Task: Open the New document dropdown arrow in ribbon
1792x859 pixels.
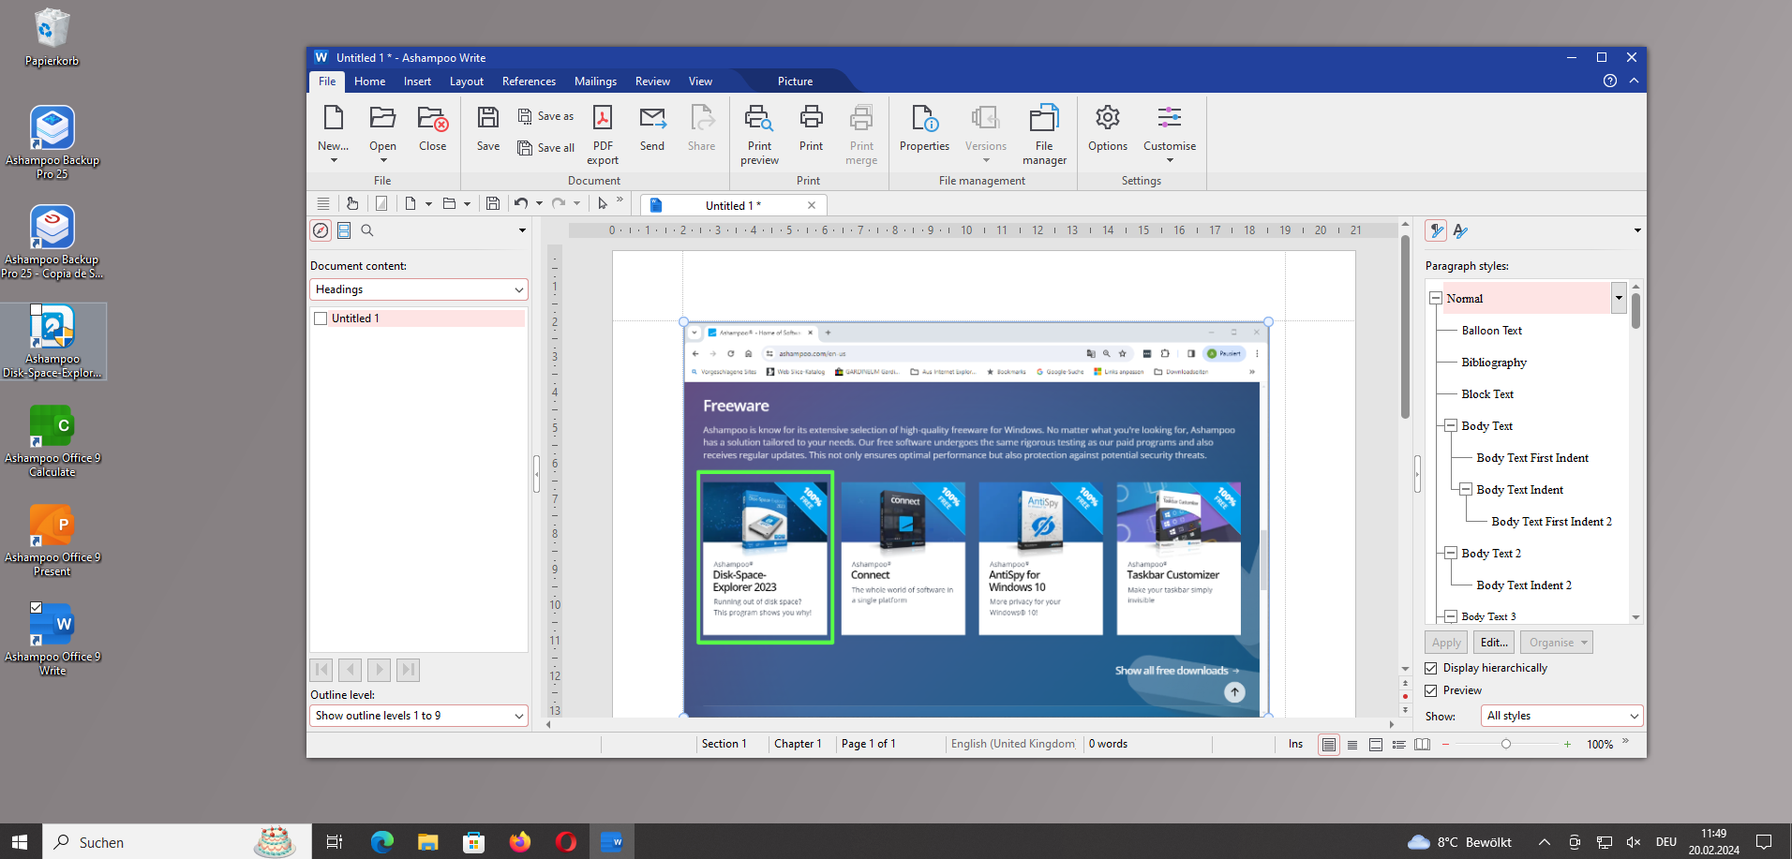Action: coord(333,160)
